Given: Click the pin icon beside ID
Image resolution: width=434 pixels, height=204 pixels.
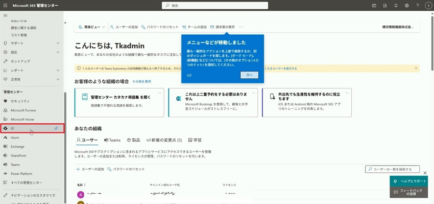Looking at the screenshot, I should 56,128.
